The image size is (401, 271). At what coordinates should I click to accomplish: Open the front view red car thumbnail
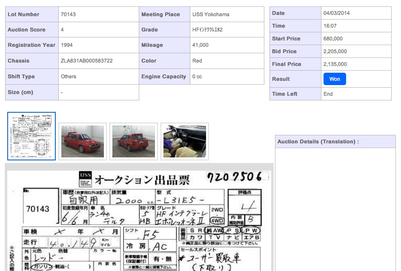coord(83,141)
